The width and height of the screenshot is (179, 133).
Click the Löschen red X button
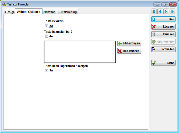(163, 27)
